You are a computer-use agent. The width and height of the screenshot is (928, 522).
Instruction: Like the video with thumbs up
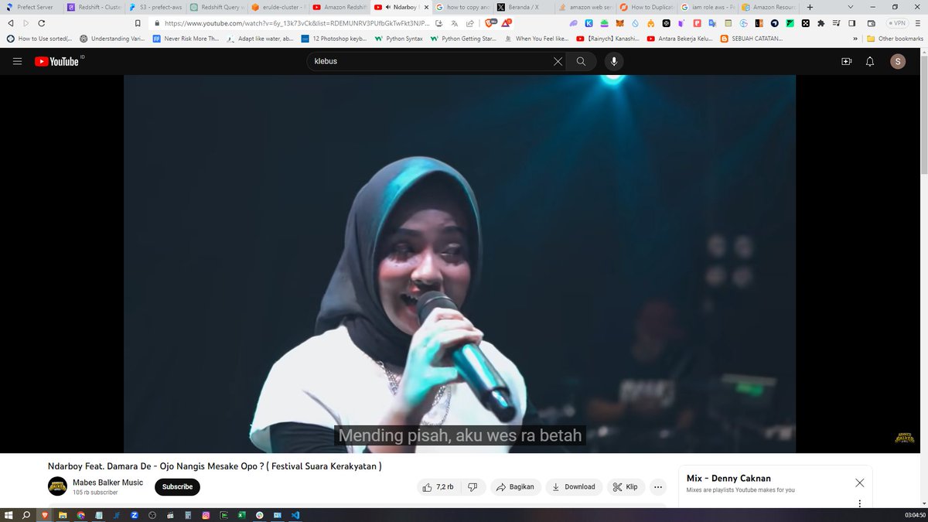click(x=428, y=487)
